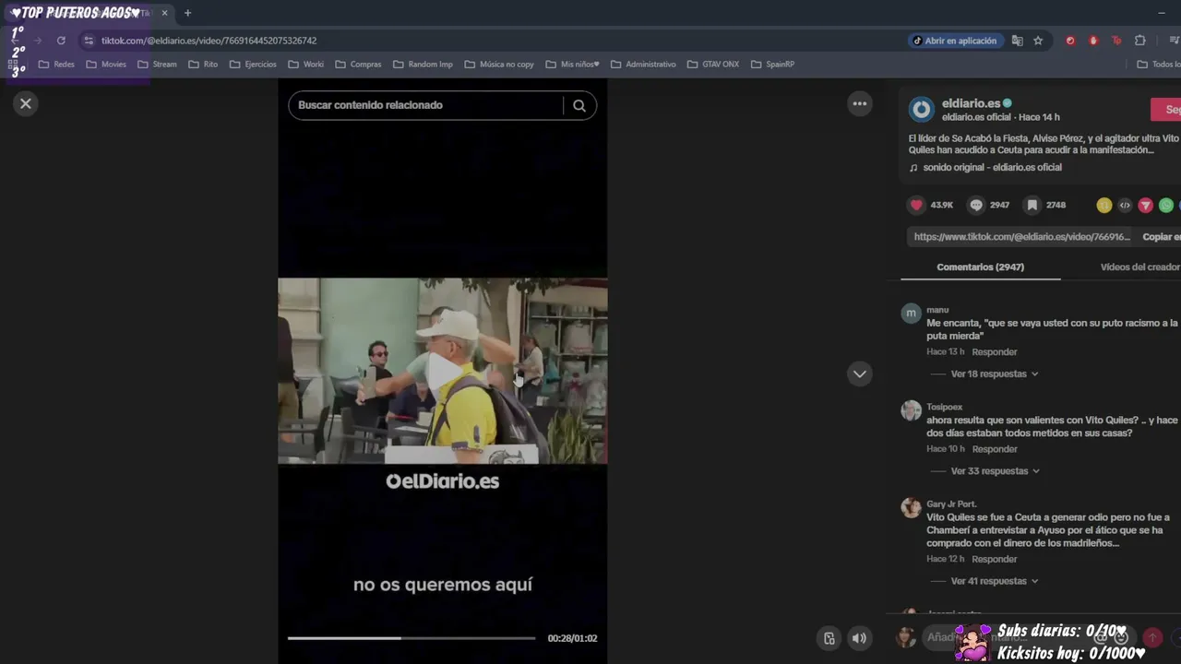Click the red Seguir button
The image size is (1181, 664).
tap(1166, 110)
